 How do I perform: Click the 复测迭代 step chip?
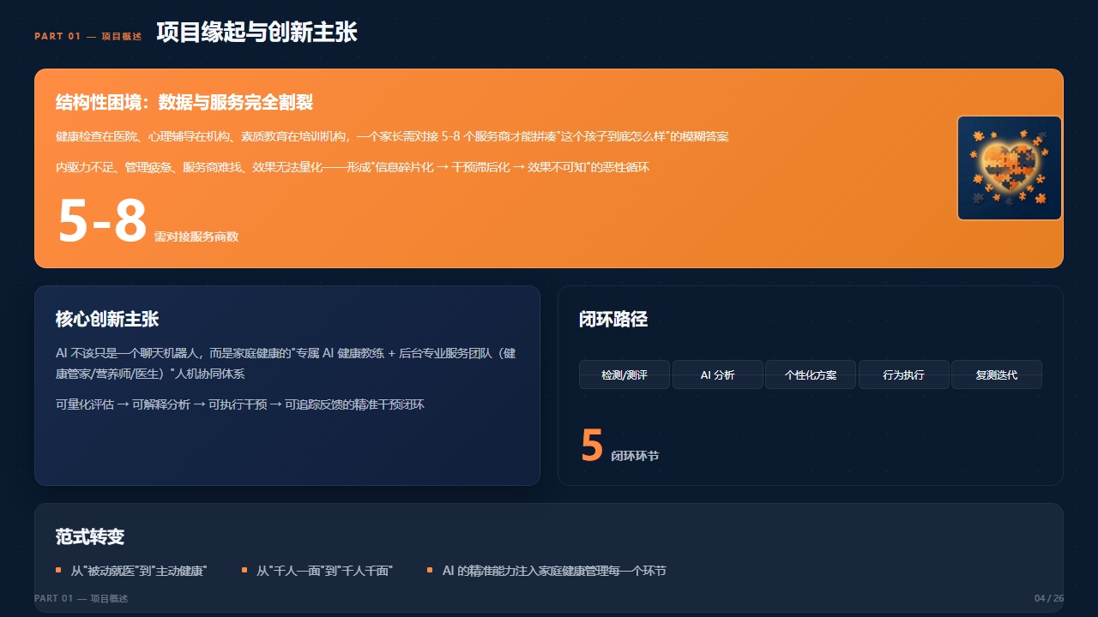coord(997,374)
